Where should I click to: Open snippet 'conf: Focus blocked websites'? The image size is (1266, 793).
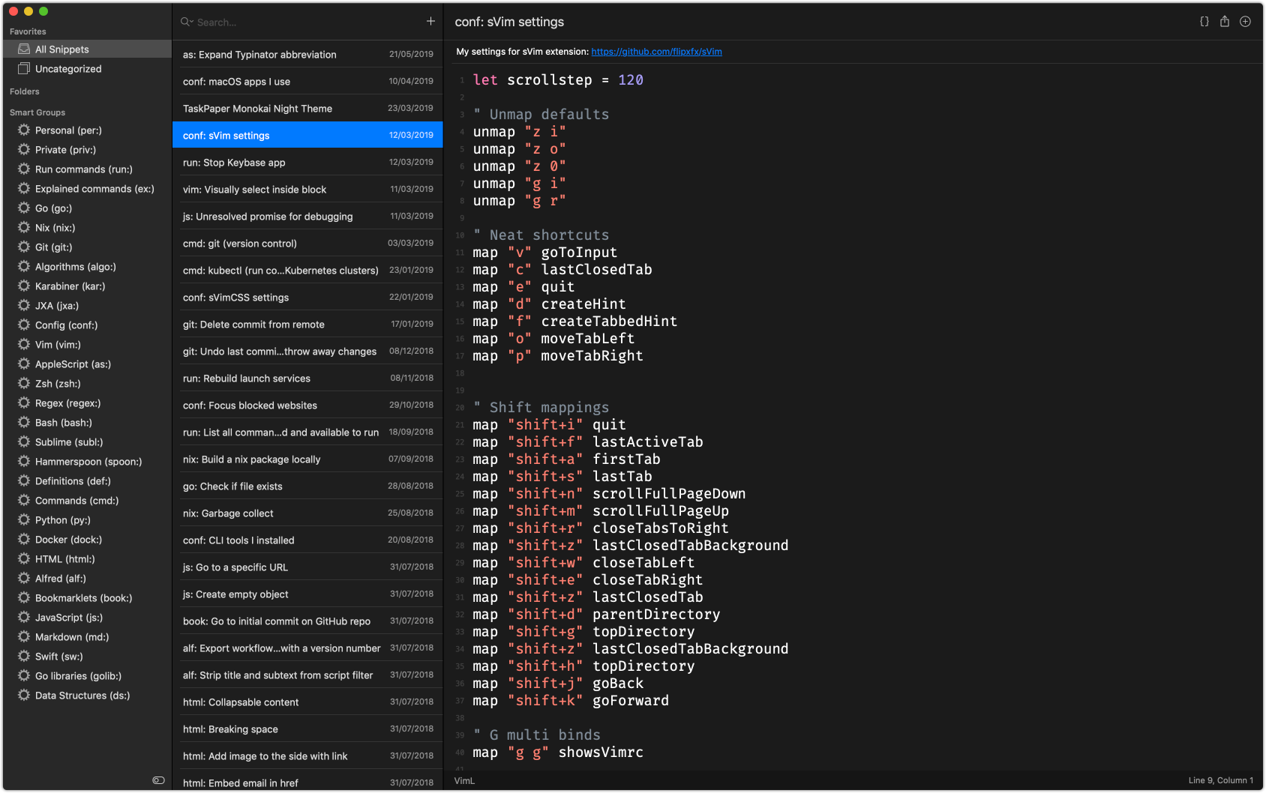(307, 405)
